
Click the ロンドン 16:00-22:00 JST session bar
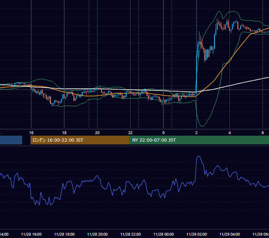pyautogui.click(x=80, y=140)
